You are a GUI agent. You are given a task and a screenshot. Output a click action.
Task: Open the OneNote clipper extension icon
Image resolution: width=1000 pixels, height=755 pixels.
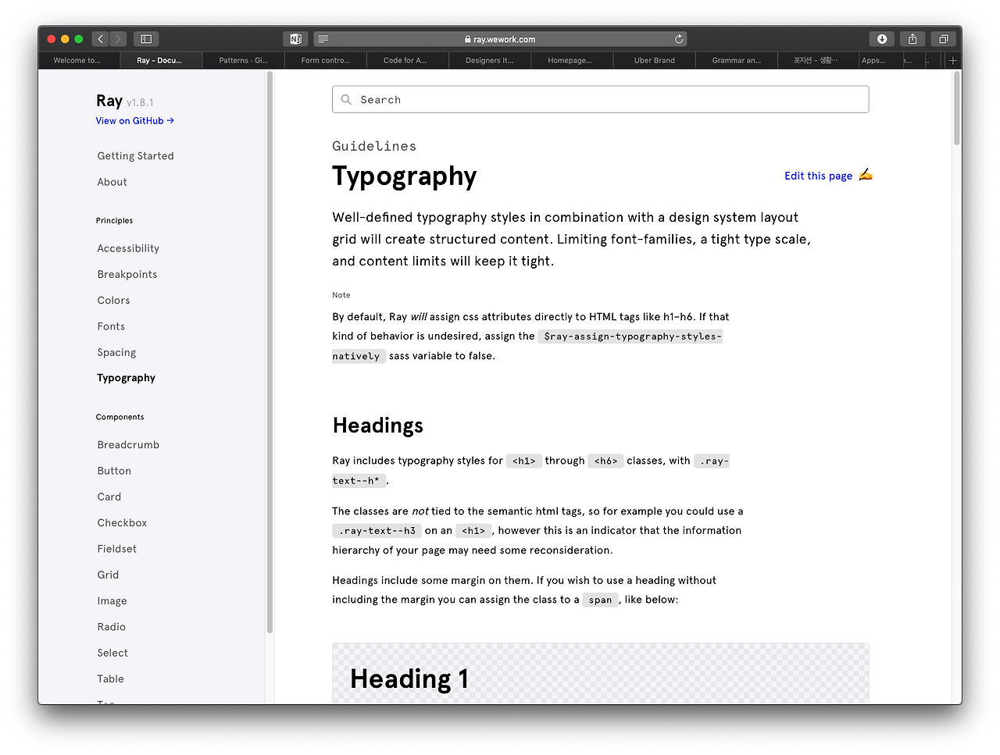click(295, 39)
